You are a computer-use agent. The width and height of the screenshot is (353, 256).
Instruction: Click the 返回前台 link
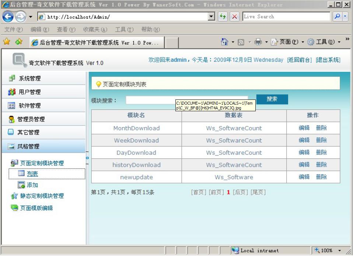click(x=300, y=60)
